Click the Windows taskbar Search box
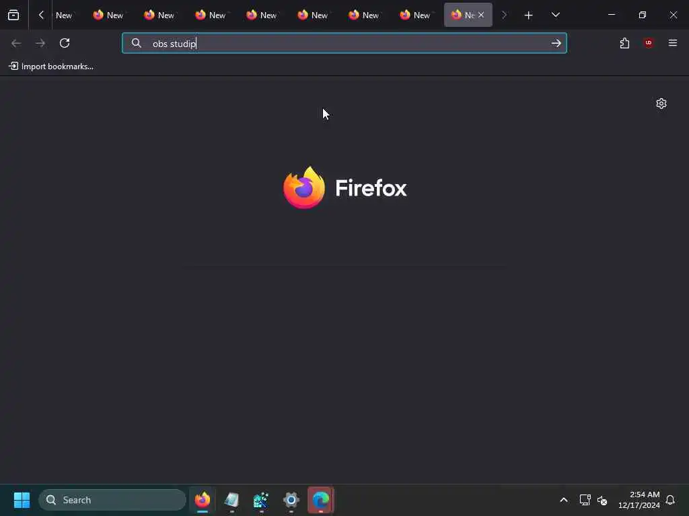The width and height of the screenshot is (689, 516). [x=112, y=500]
